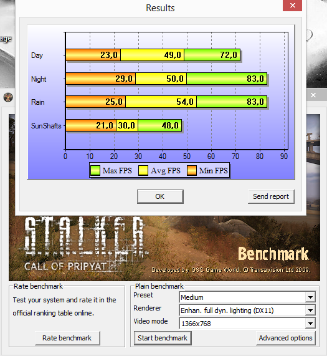
Task: Click the SunShafts 21,0 minimum bar
Action: (91, 125)
